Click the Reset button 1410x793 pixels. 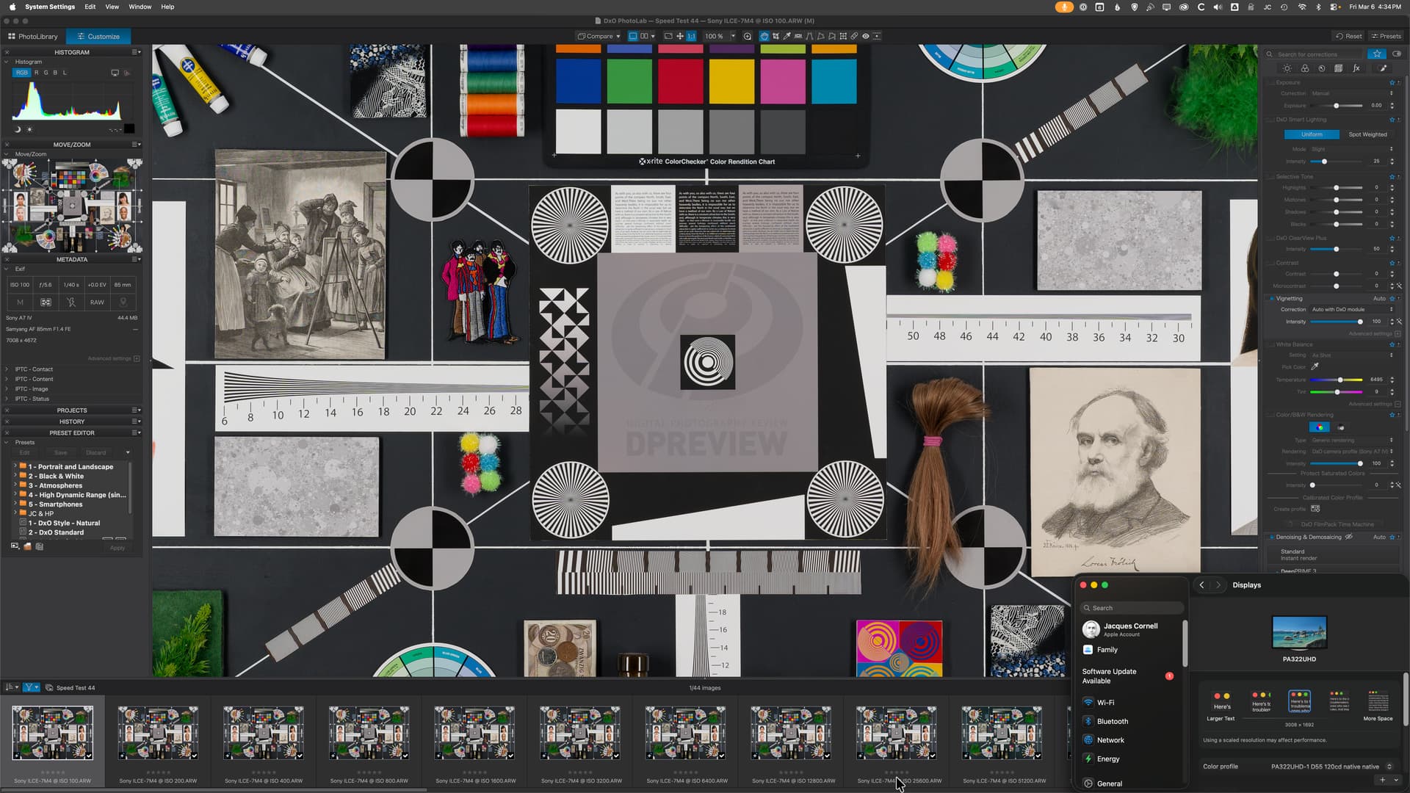pos(1348,36)
